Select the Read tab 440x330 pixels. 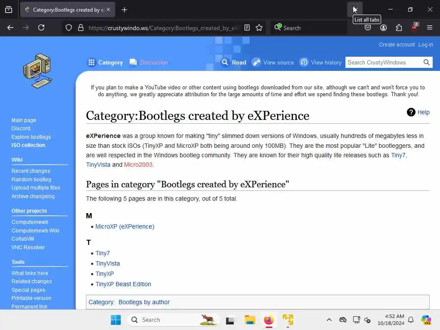234,62
